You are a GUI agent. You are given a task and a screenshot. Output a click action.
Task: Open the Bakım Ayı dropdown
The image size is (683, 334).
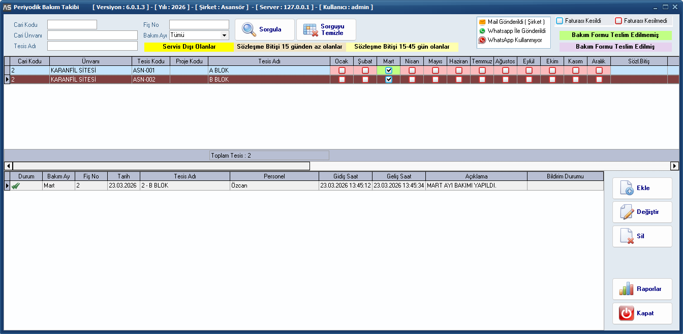coord(224,35)
